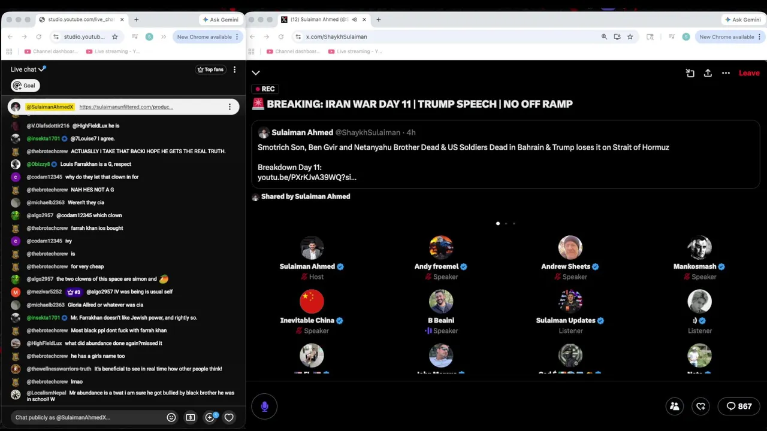The width and height of the screenshot is (767, 431).
Task: Open the youtu.be link in shared post
Action: [x=307, y=177]
